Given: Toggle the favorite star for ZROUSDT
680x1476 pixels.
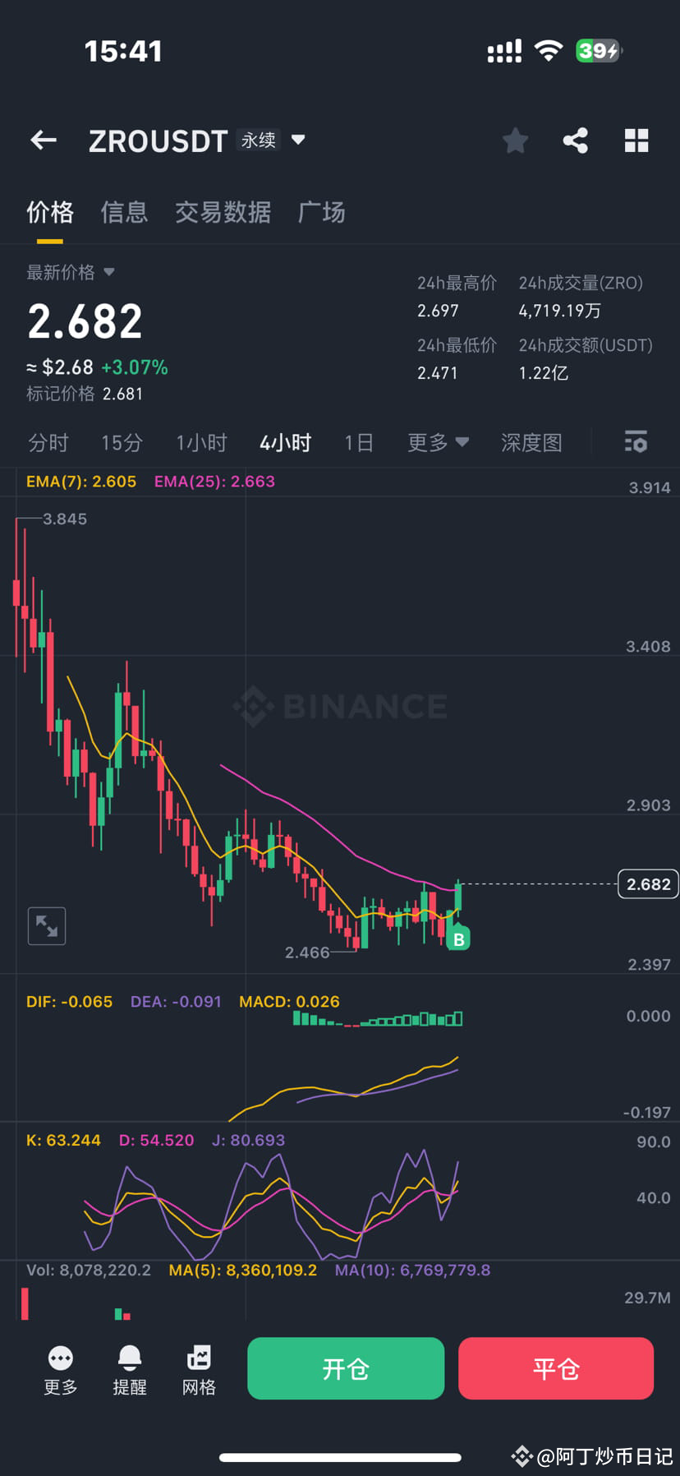Looking at the screenshot, I should [515, 140].
